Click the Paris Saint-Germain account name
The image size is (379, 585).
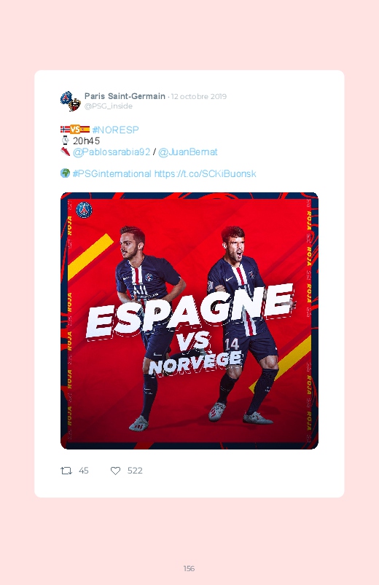coord(125,96)
